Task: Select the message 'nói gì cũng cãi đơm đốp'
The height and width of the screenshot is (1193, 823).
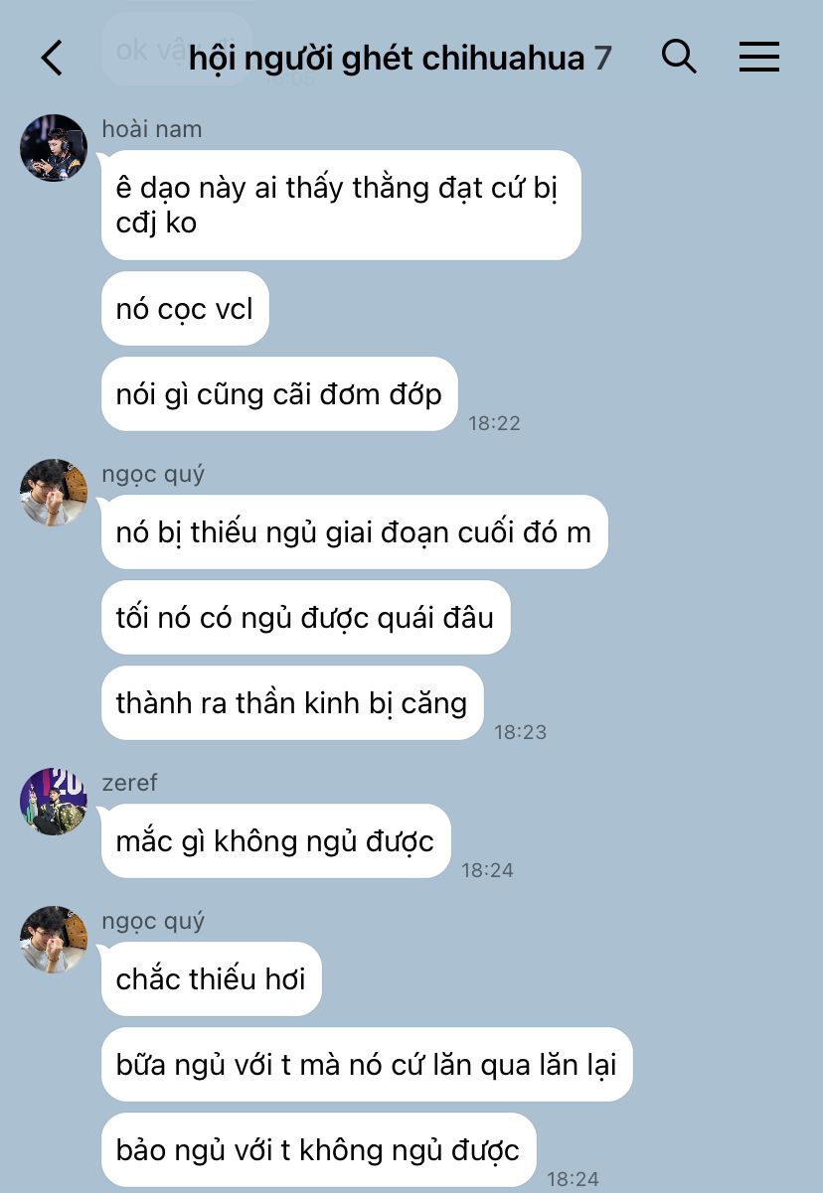Action: 279,394
